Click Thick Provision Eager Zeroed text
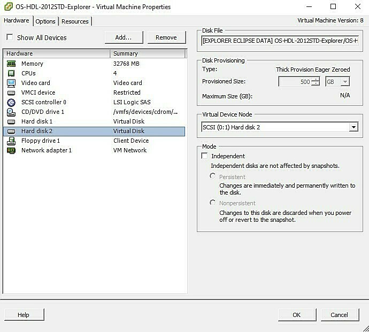 point(313,70)
